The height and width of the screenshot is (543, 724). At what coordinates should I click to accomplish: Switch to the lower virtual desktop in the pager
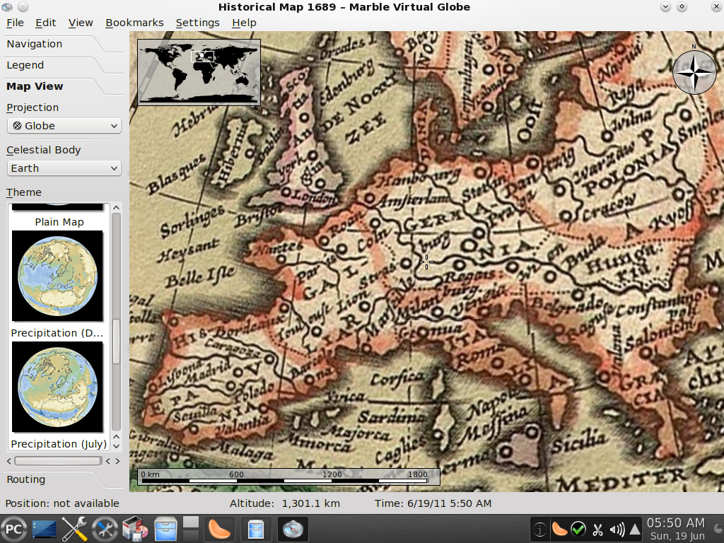coord(191,535)
